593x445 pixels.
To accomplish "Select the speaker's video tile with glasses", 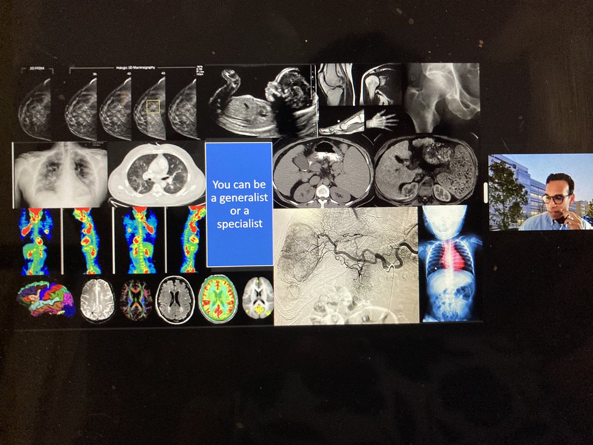I will pos(540,192).
